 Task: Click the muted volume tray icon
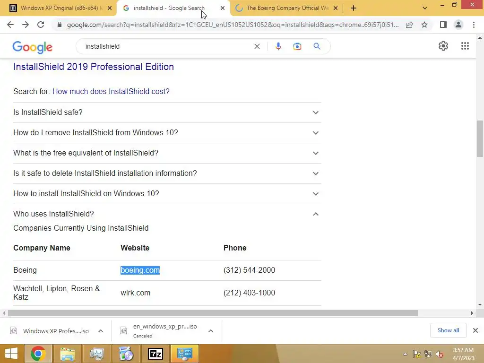(x=440, y=354)
